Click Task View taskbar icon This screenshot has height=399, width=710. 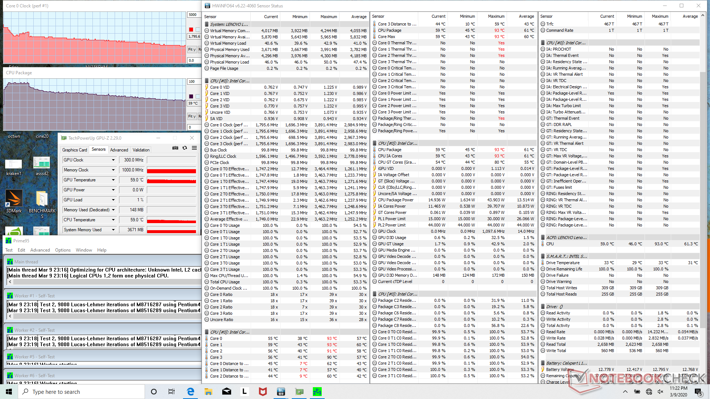(x=172, y=392)
